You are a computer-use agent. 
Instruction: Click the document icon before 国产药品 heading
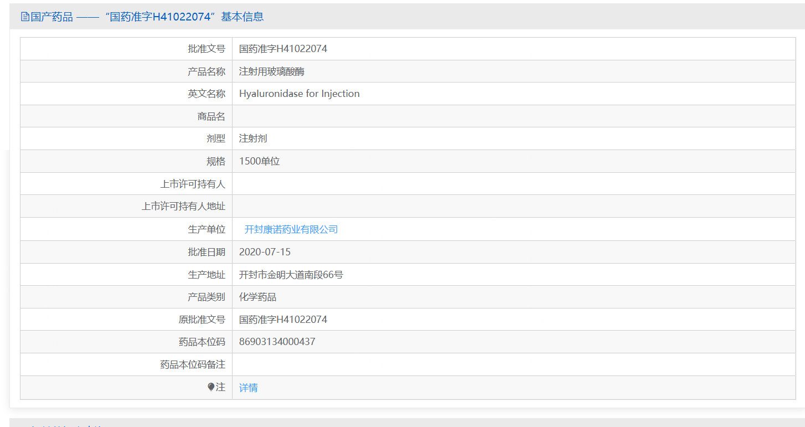coord(25,17)
